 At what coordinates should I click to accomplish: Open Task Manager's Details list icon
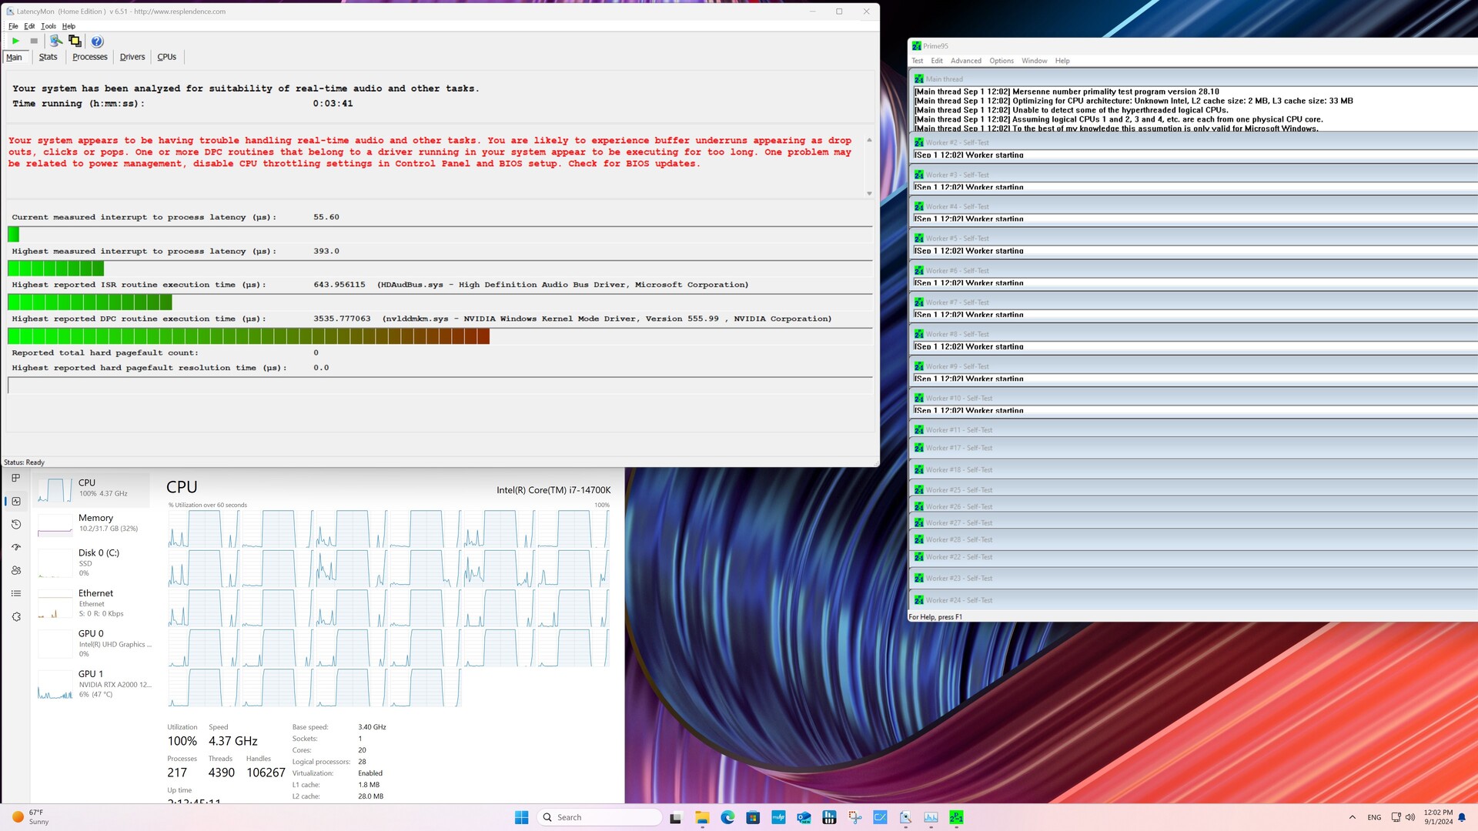point(16,593)
